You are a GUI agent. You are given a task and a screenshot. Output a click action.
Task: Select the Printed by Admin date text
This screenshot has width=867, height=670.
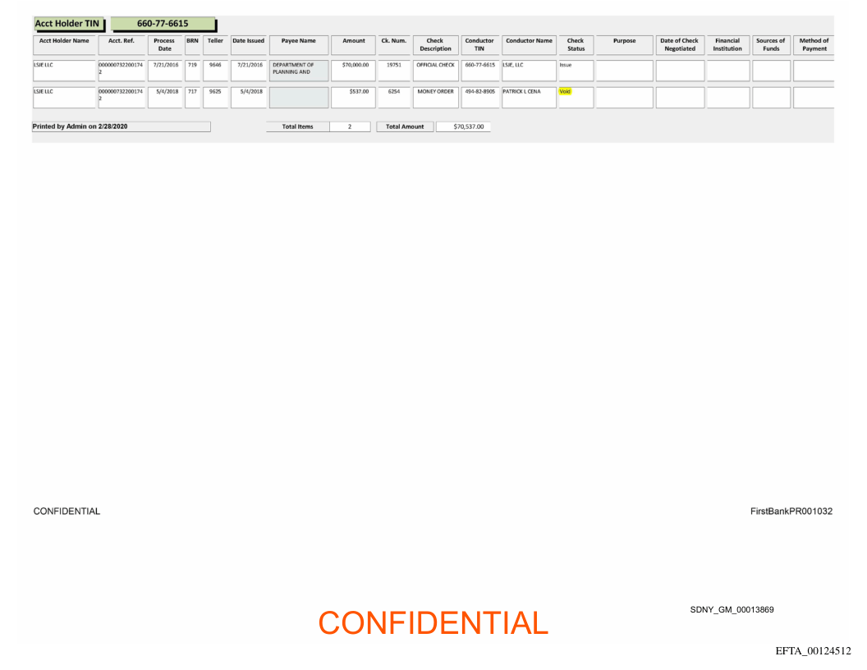(x=80, y=126)
